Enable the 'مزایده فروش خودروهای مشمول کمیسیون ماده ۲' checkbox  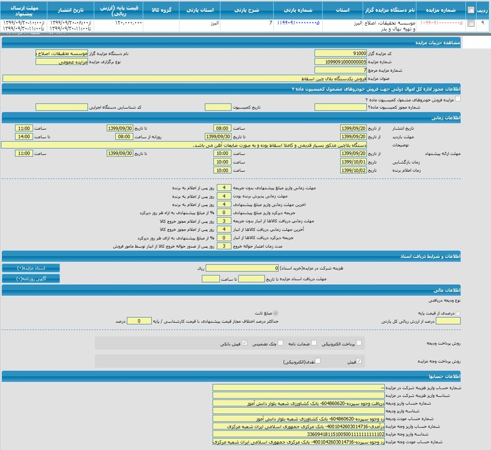(x=458, y=99)
